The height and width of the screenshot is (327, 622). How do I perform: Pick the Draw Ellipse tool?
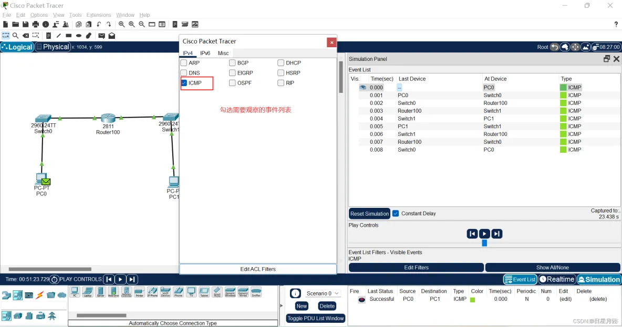click(79, 36)
